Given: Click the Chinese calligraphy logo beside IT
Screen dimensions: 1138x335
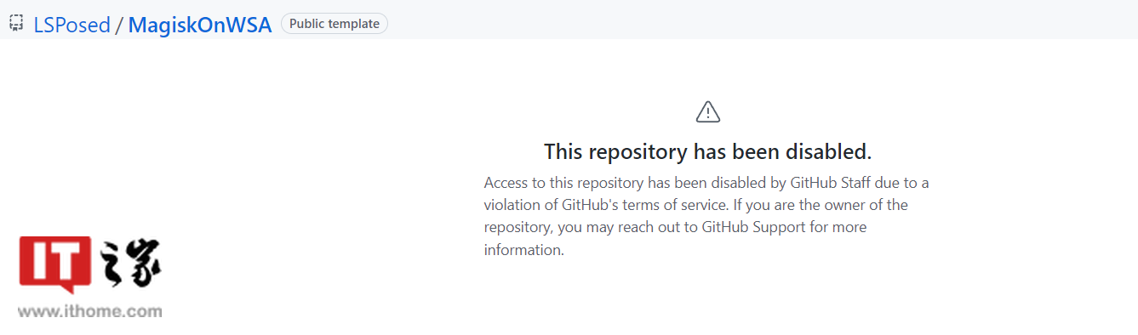Looking at the screenshot, I should click(x=129, y=262).
